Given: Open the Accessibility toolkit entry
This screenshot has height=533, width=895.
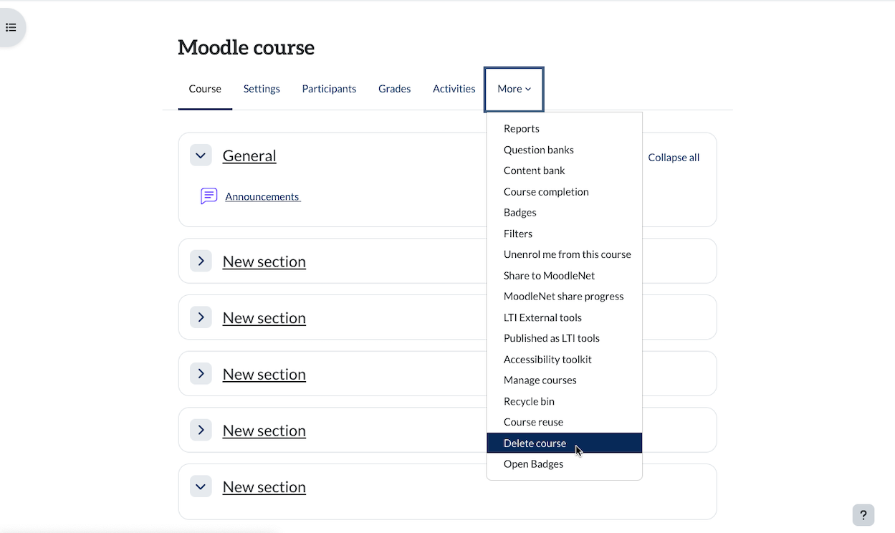Looking at the screenshot, I should 547,360.
